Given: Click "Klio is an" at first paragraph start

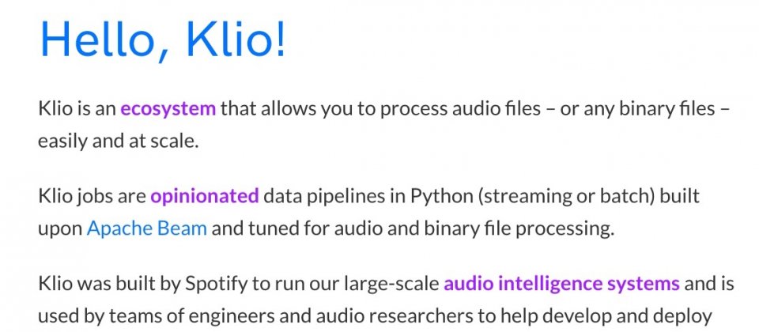Looking at the screenshot, I should pyautogui.click(x=77, y=109).
